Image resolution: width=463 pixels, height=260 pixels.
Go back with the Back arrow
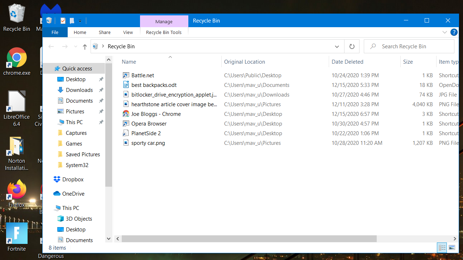click(x=51, y=46)
